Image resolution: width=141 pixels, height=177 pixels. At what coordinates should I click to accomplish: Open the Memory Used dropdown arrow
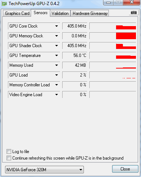point(56,65)
